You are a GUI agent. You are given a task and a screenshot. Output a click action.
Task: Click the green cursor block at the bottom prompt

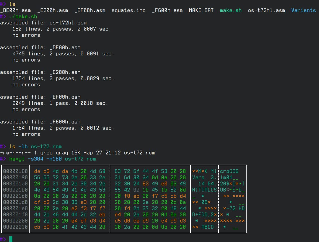[x=11, y=239]
